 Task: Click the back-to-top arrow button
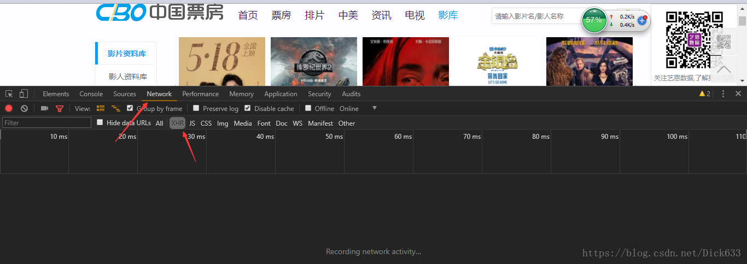(x=724, y=69)
